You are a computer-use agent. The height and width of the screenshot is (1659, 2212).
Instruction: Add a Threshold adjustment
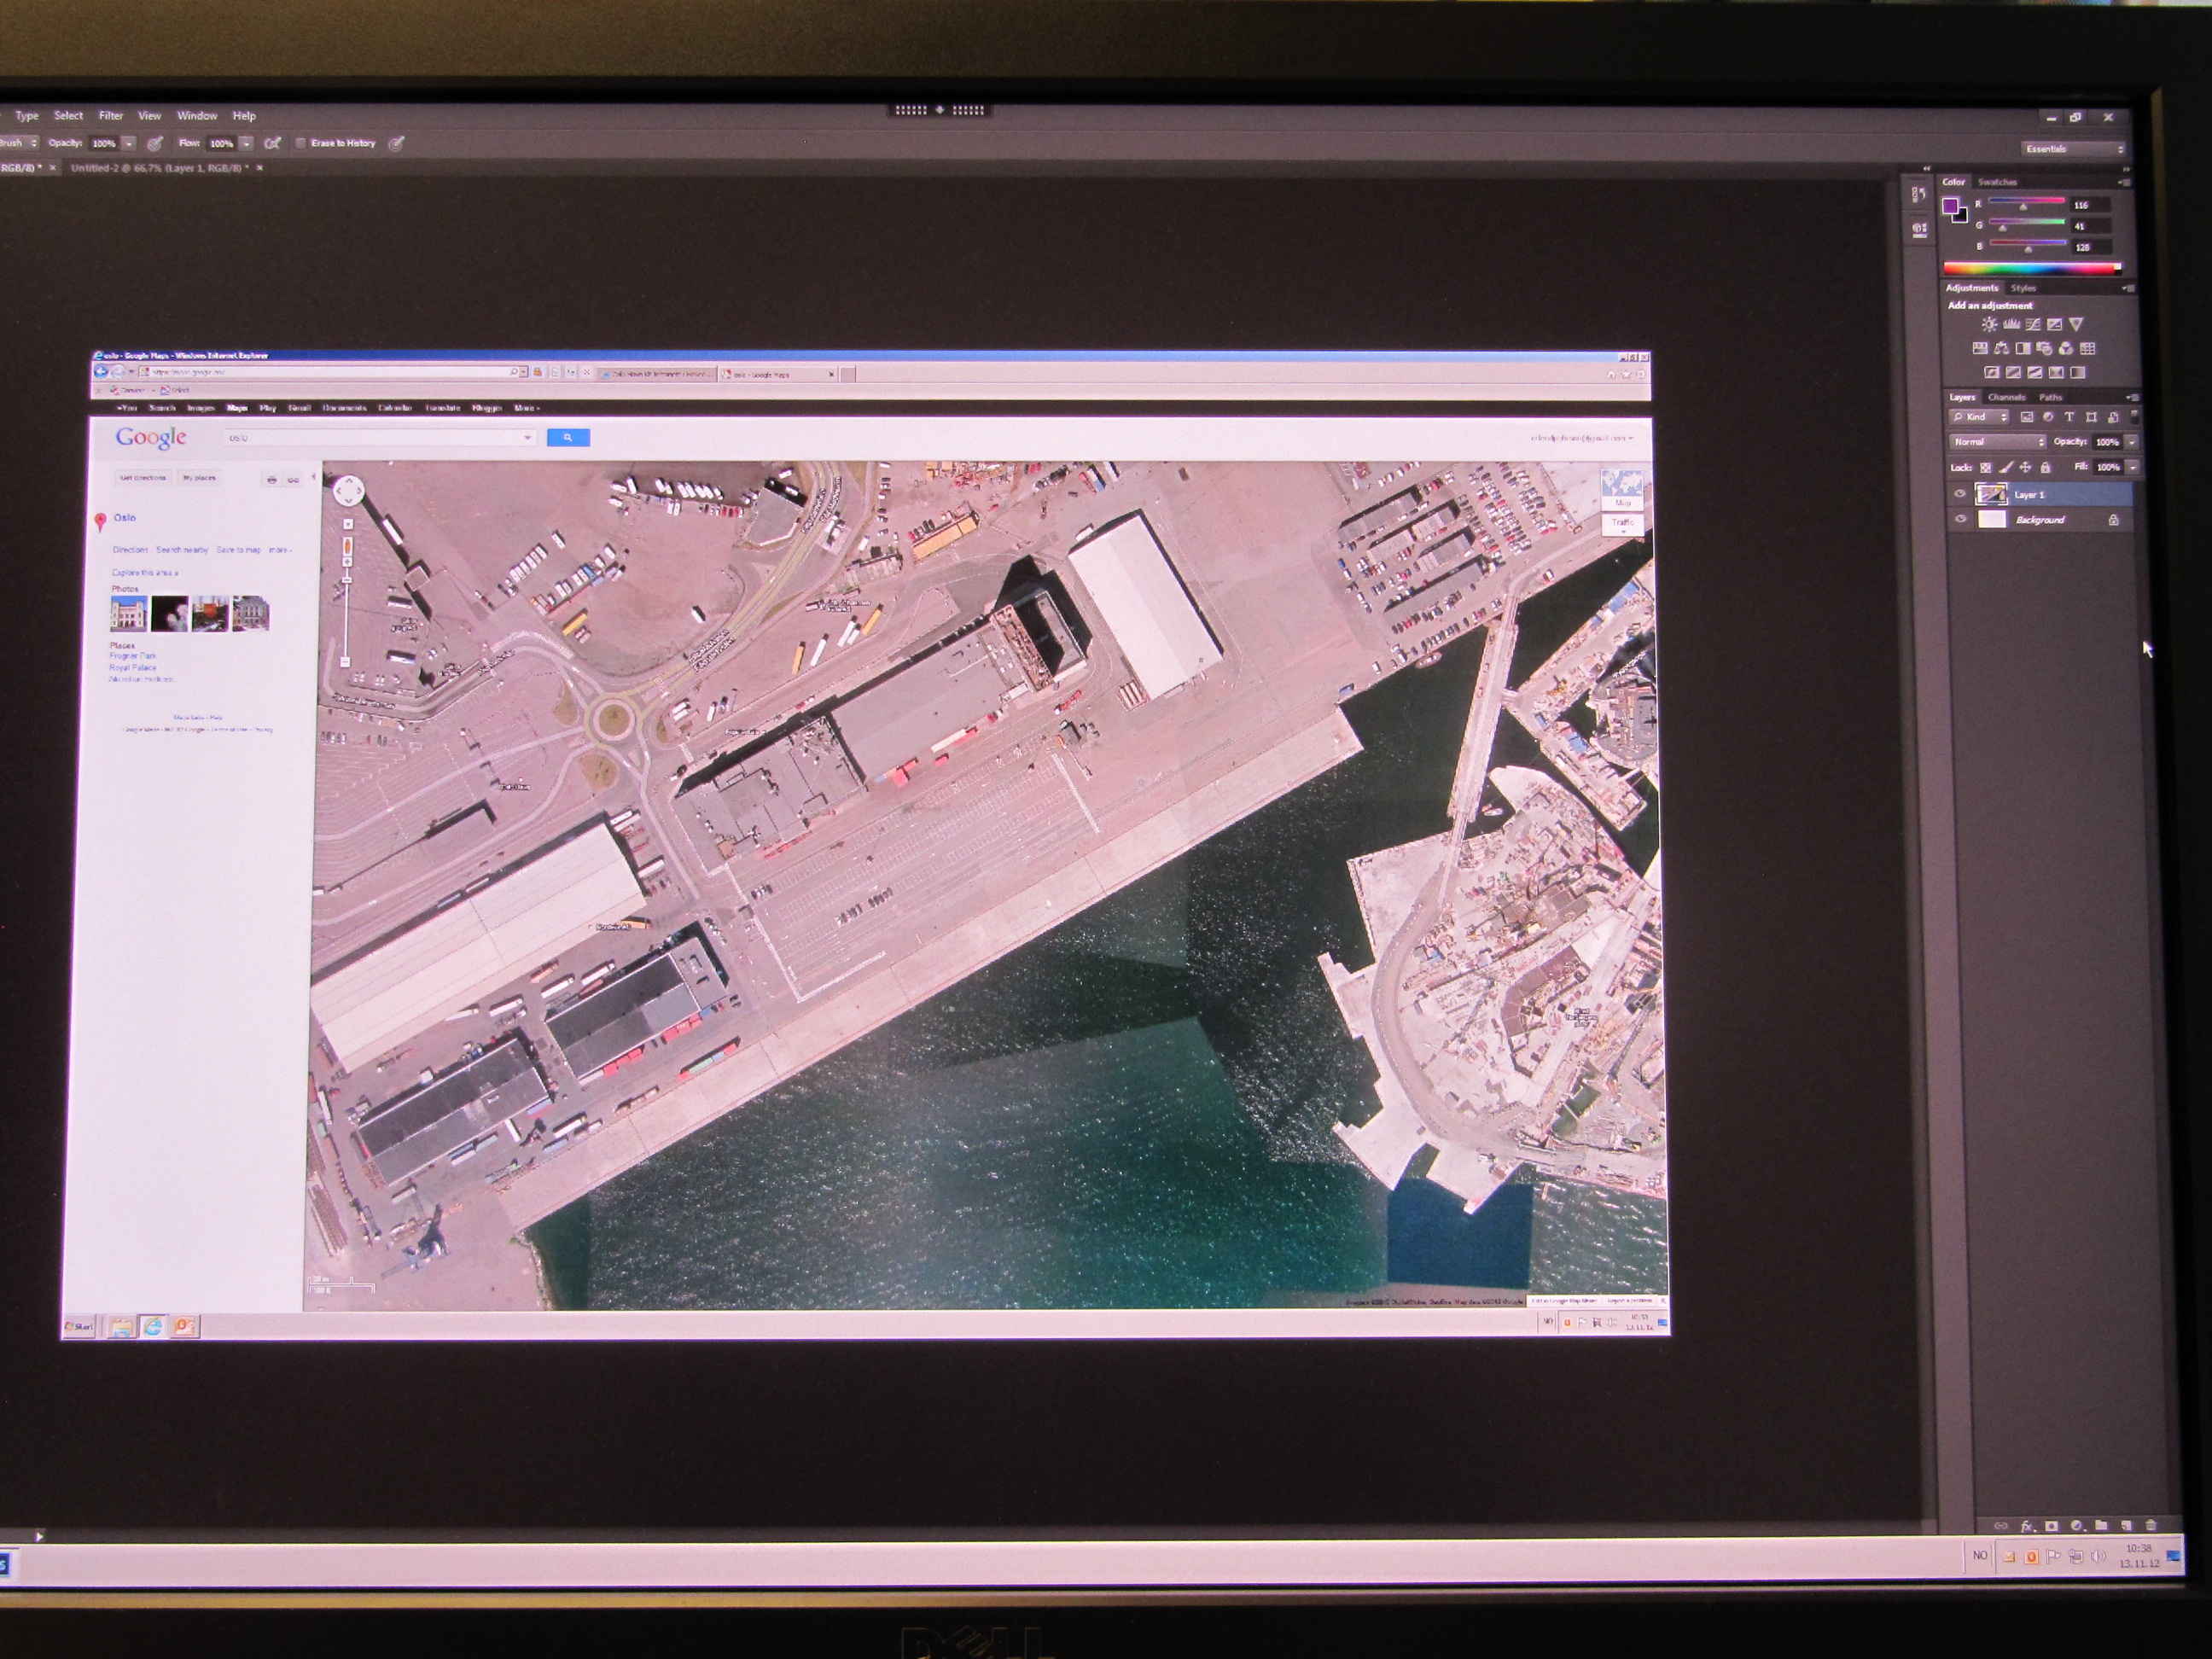[x=2035, y=373]
